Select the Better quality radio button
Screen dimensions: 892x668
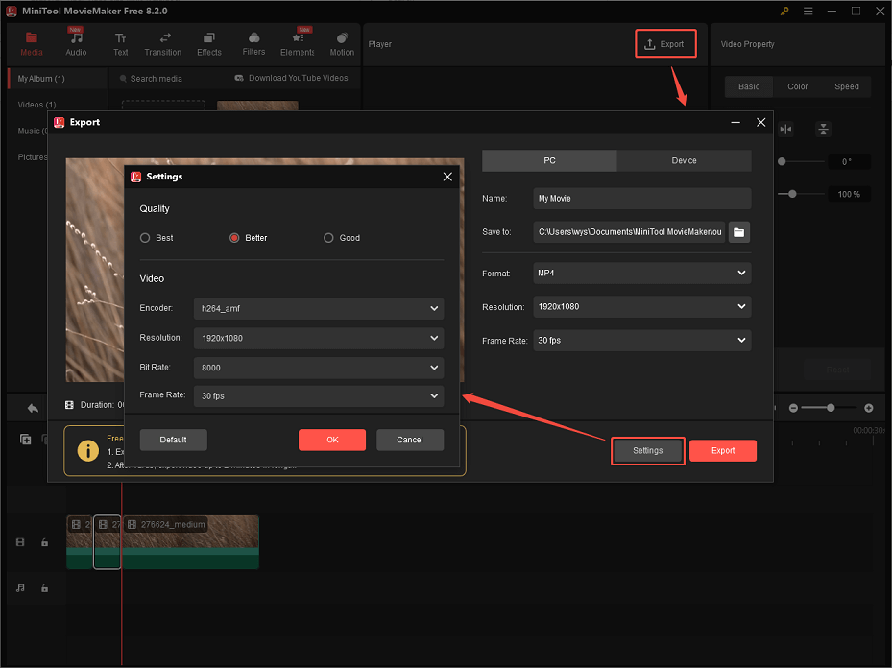(234, 238)
